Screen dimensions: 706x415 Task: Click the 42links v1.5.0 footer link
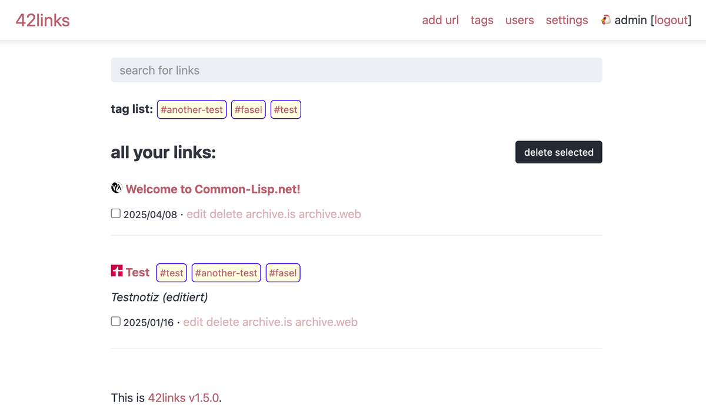184,398
